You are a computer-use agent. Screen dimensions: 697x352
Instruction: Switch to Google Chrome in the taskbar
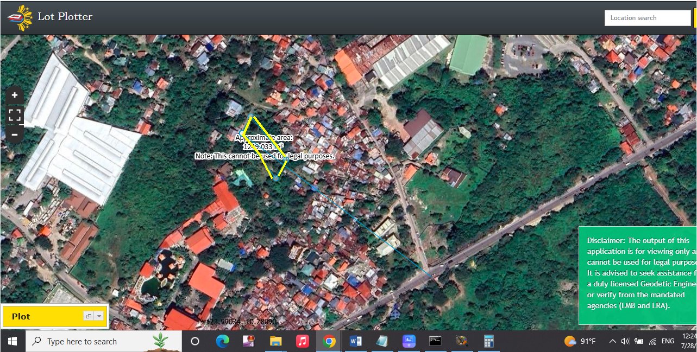329,341
